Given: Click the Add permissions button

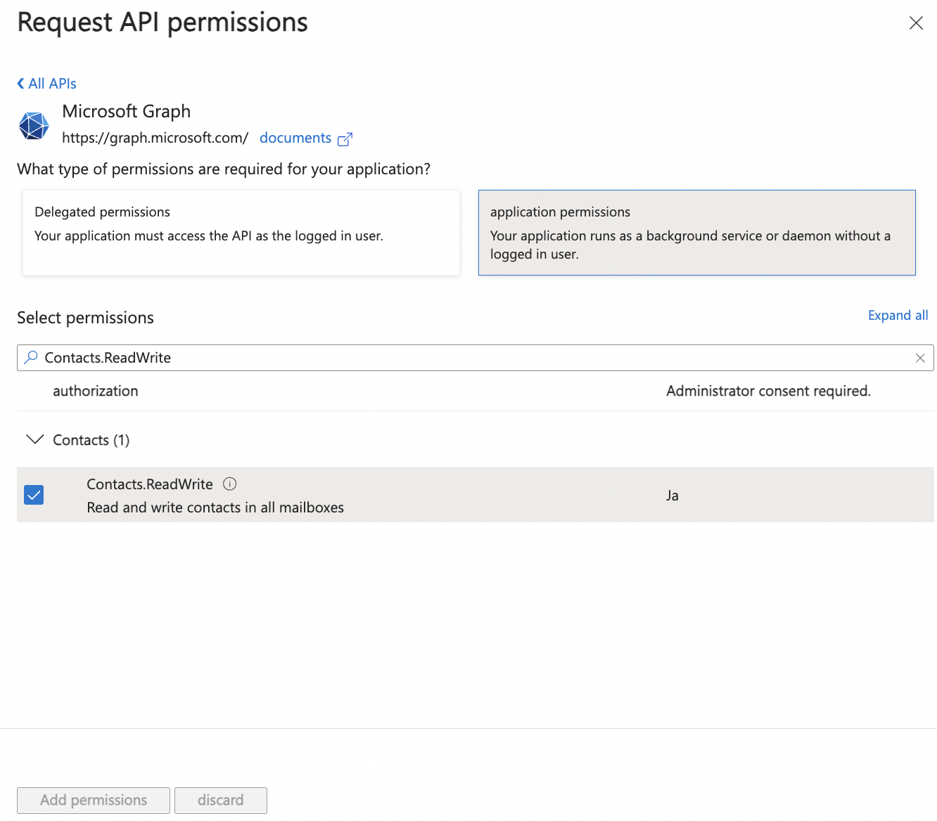Looking at the screenshot, I should click(94, 801).
